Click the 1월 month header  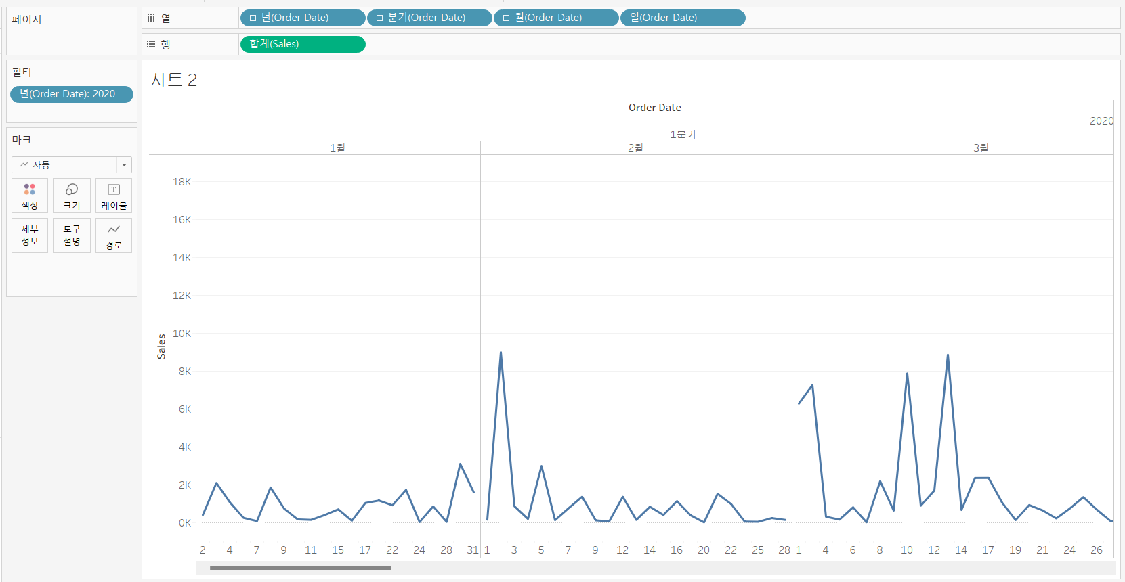(337, 148)
